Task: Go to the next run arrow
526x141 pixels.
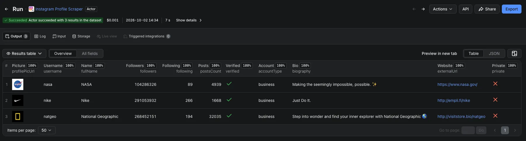Action: pyautogui.click(x=423, y=9)
